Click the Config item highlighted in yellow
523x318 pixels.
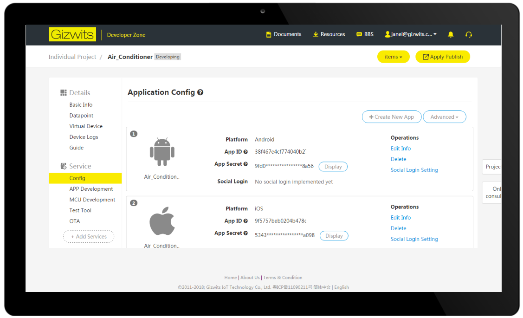pyautogui.click(x=77, y=178)
